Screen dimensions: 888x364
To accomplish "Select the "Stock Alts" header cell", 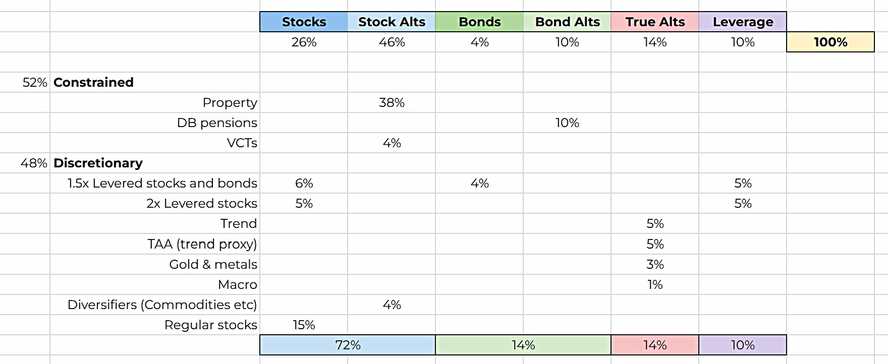I will click(x=392, y=22).
